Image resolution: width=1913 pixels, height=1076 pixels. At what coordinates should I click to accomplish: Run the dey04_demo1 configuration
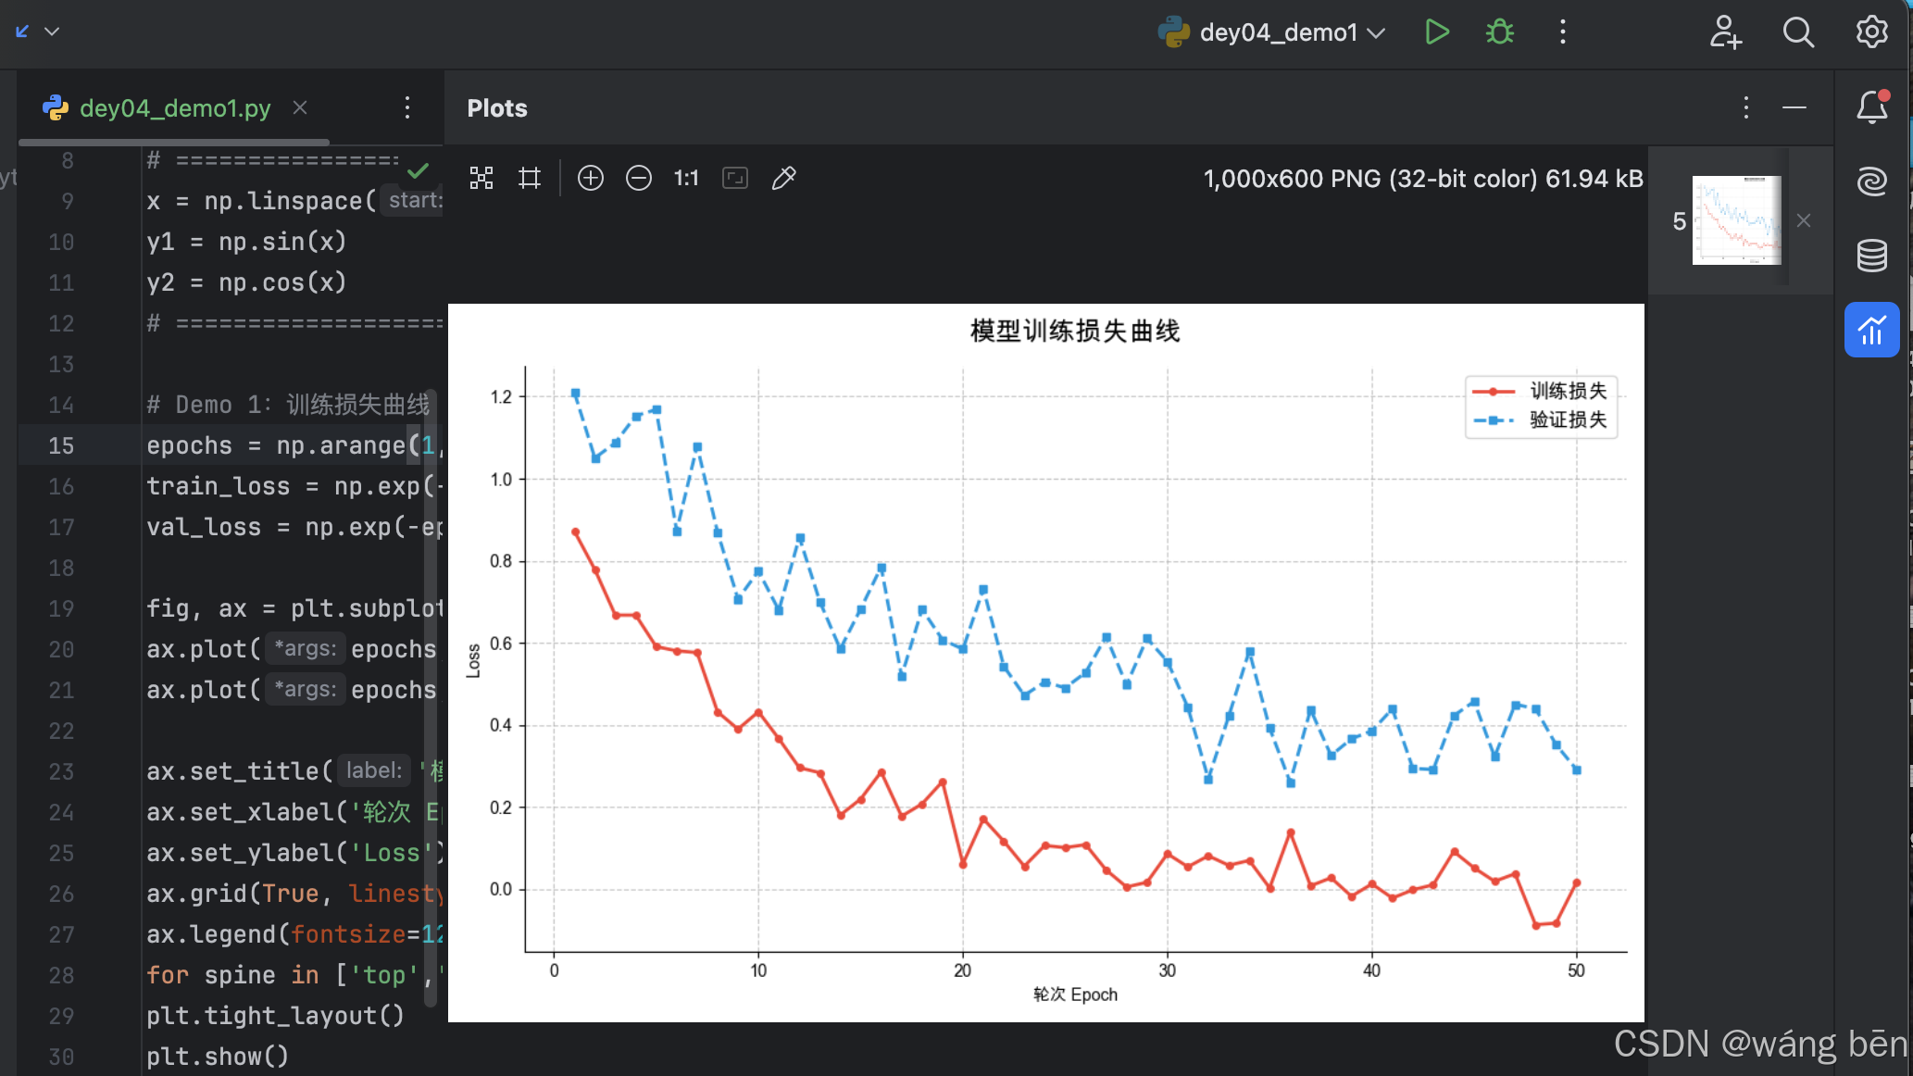[x=1436, y=32]
